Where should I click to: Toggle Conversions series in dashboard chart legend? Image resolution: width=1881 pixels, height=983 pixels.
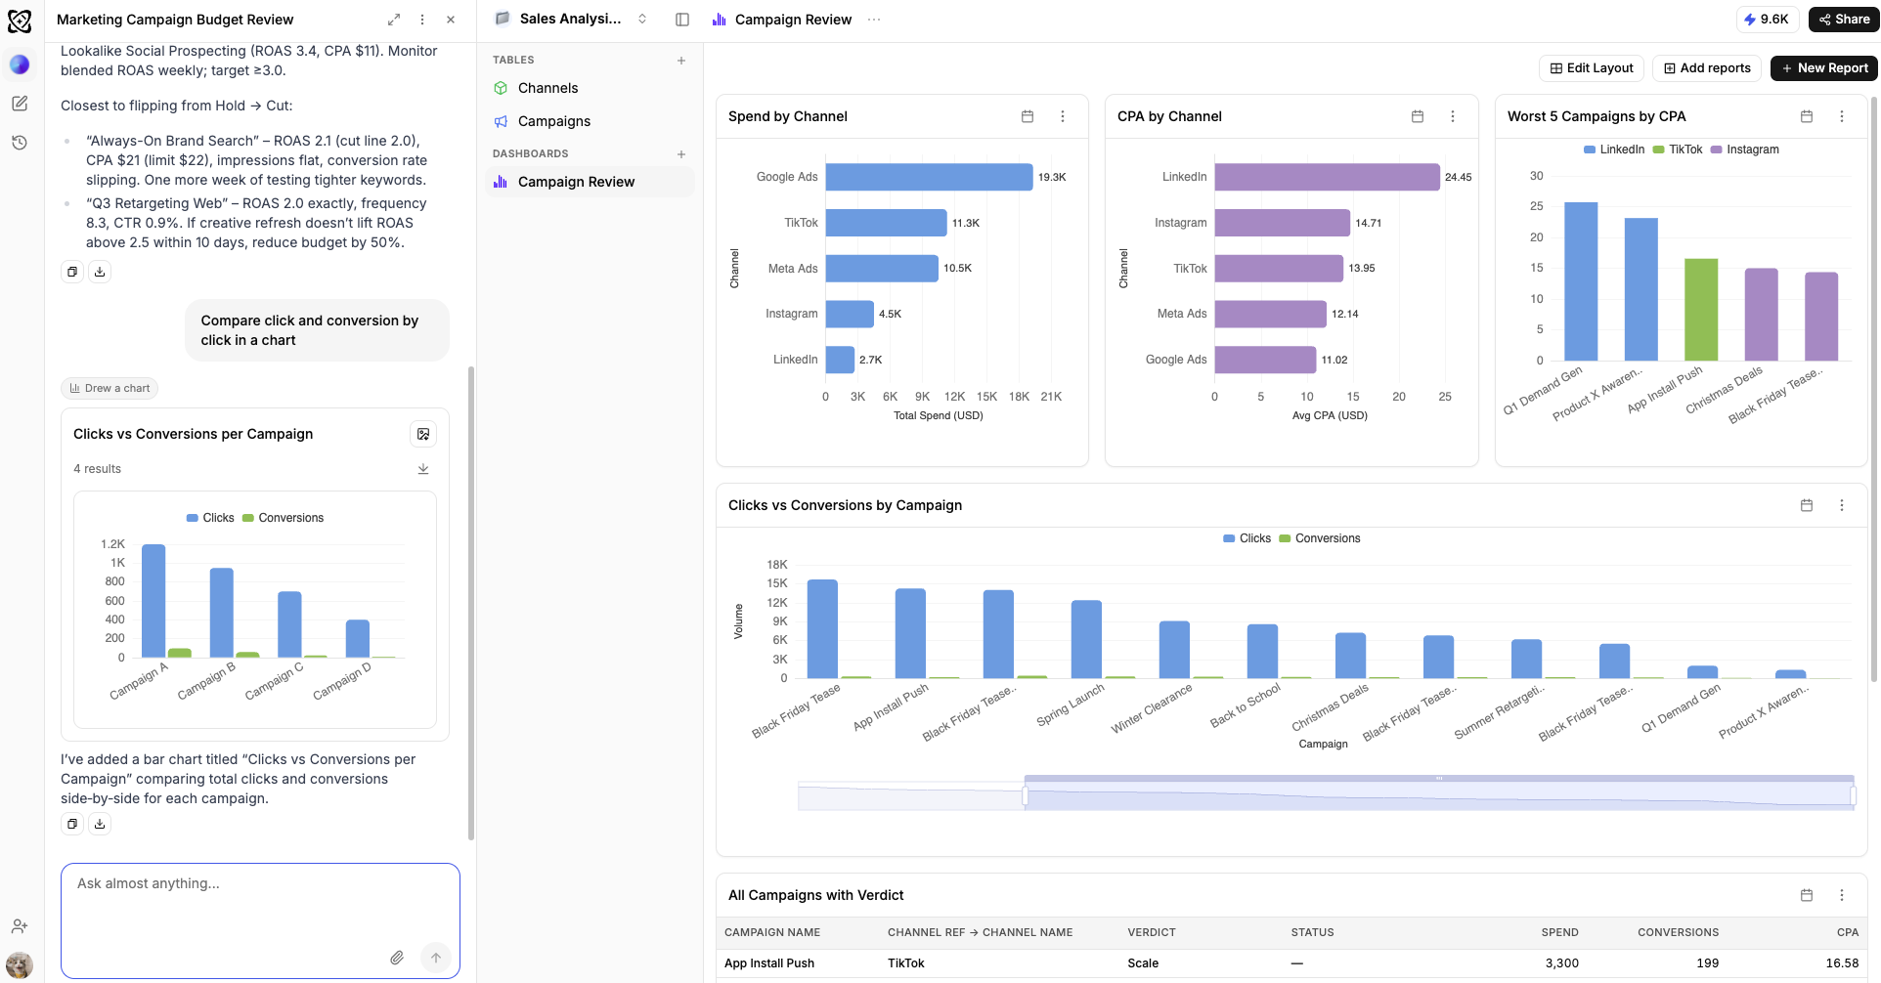coord(1320,538)
